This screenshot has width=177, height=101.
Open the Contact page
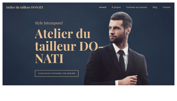tap(166, 7)
